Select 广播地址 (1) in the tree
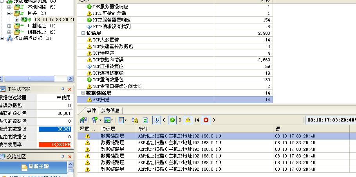356x177 pixels. click(42, 26)
